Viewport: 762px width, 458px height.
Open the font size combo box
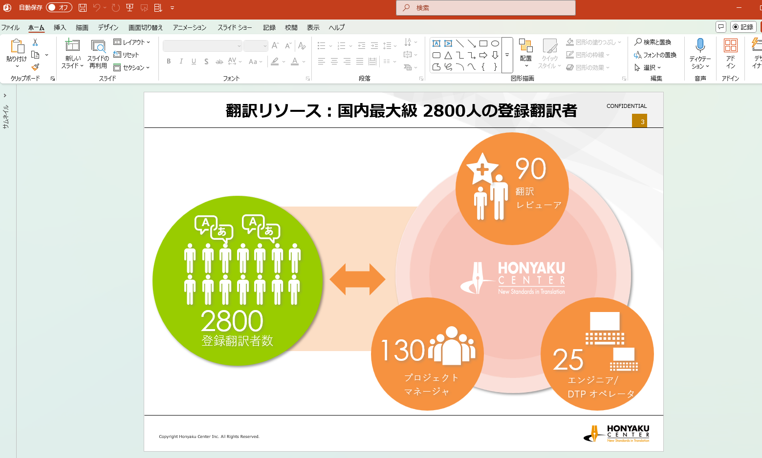[x=256, y=46]
